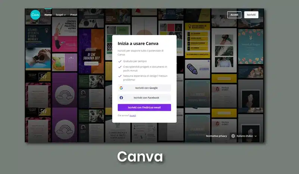Click the Facebook logo icon
Screen dimensions: 299x174
[x=121, y=98]
